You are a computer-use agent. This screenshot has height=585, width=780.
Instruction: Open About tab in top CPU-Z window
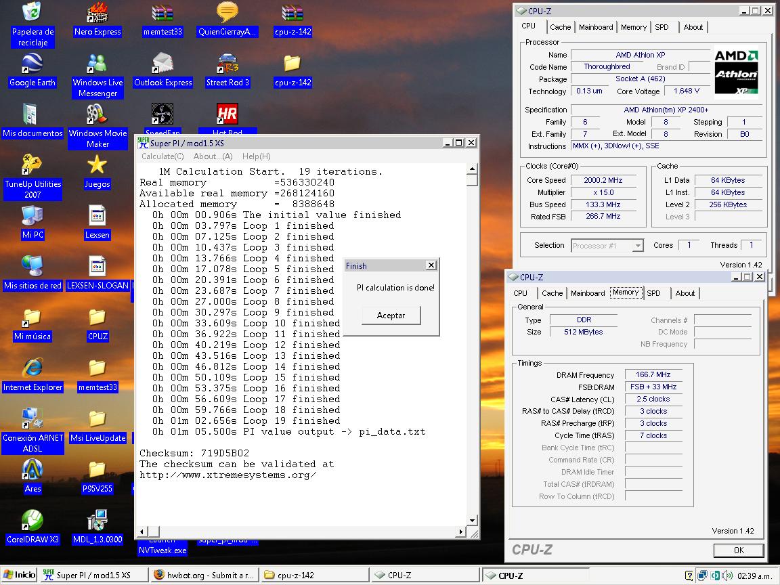pos(693,27)
